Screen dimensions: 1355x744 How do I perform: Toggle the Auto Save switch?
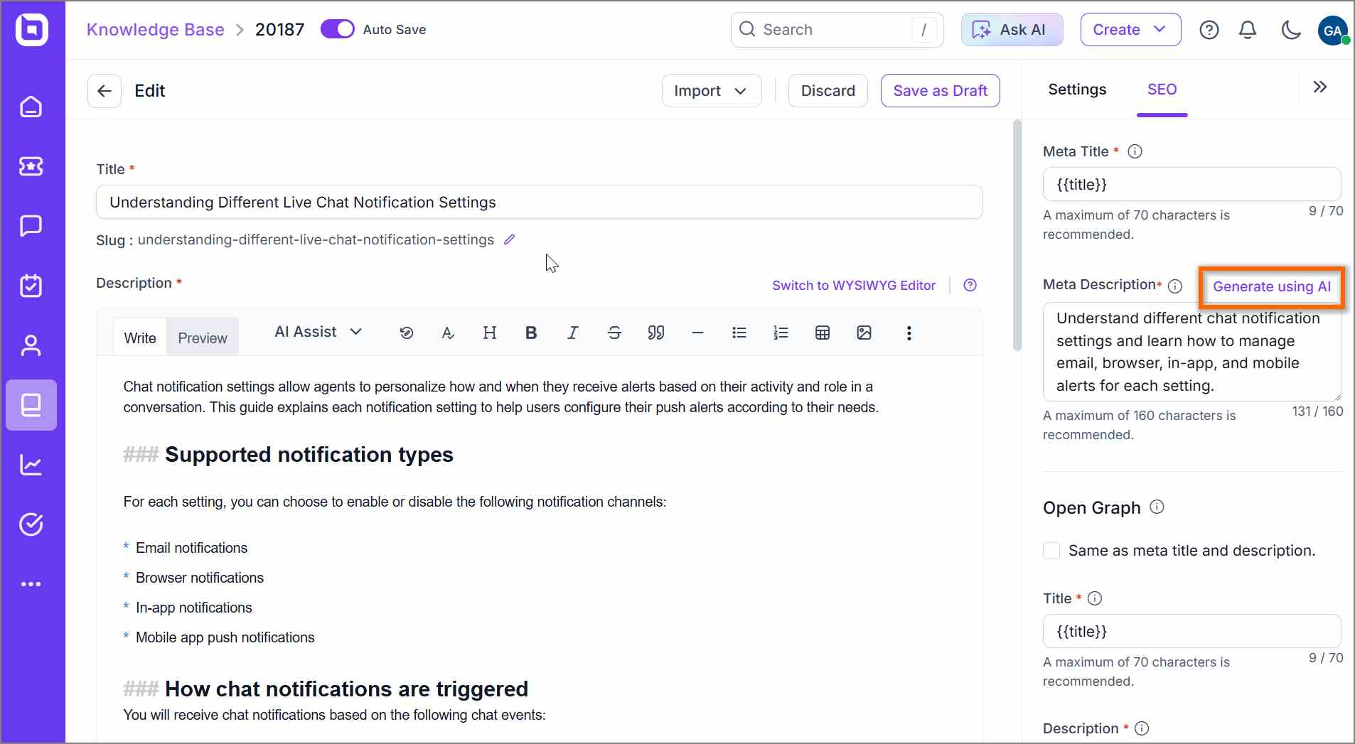click(338, 29)
